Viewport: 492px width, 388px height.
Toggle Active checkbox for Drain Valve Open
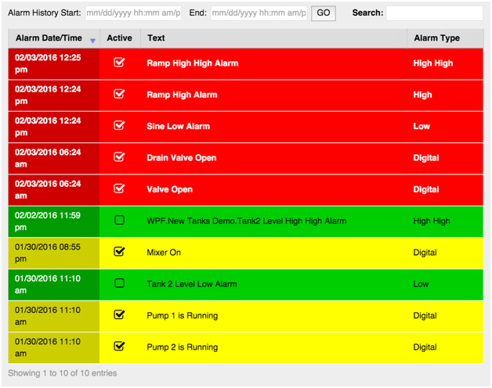(119, 156)
